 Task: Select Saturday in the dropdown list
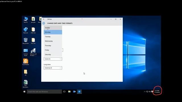53,54
